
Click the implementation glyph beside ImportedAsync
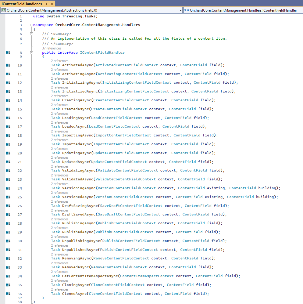tap(8, 144)
